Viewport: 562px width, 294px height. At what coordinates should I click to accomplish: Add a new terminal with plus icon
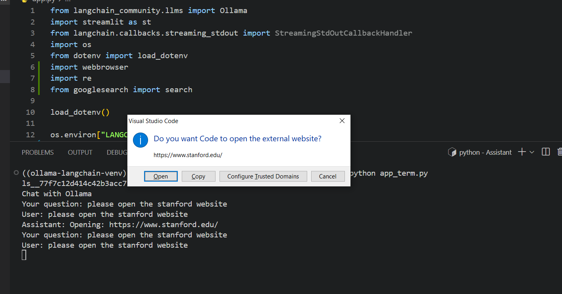(522, 152)
